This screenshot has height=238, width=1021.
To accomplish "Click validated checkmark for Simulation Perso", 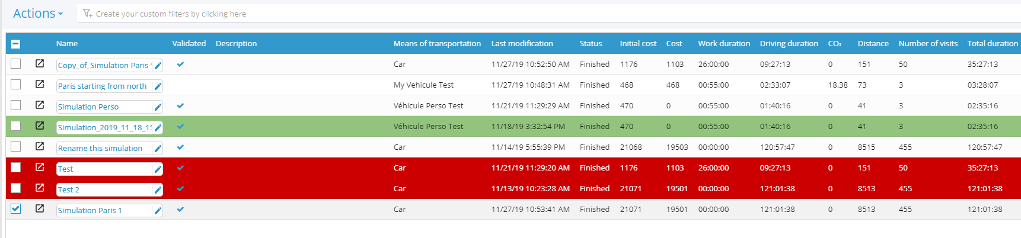I will [180, 106].
